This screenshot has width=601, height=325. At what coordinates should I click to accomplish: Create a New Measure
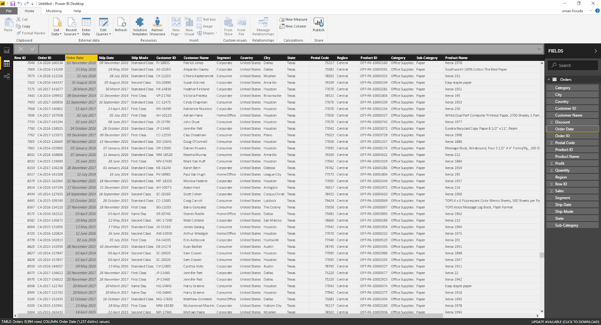point(293,19)
